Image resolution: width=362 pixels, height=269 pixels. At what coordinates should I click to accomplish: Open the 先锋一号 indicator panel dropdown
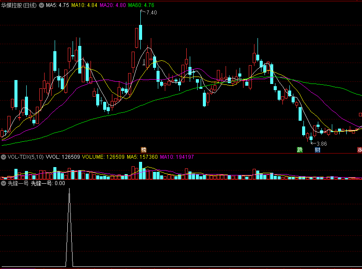click(3, 184)
